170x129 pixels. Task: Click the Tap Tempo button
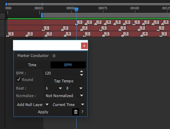(x=64, y=81)
